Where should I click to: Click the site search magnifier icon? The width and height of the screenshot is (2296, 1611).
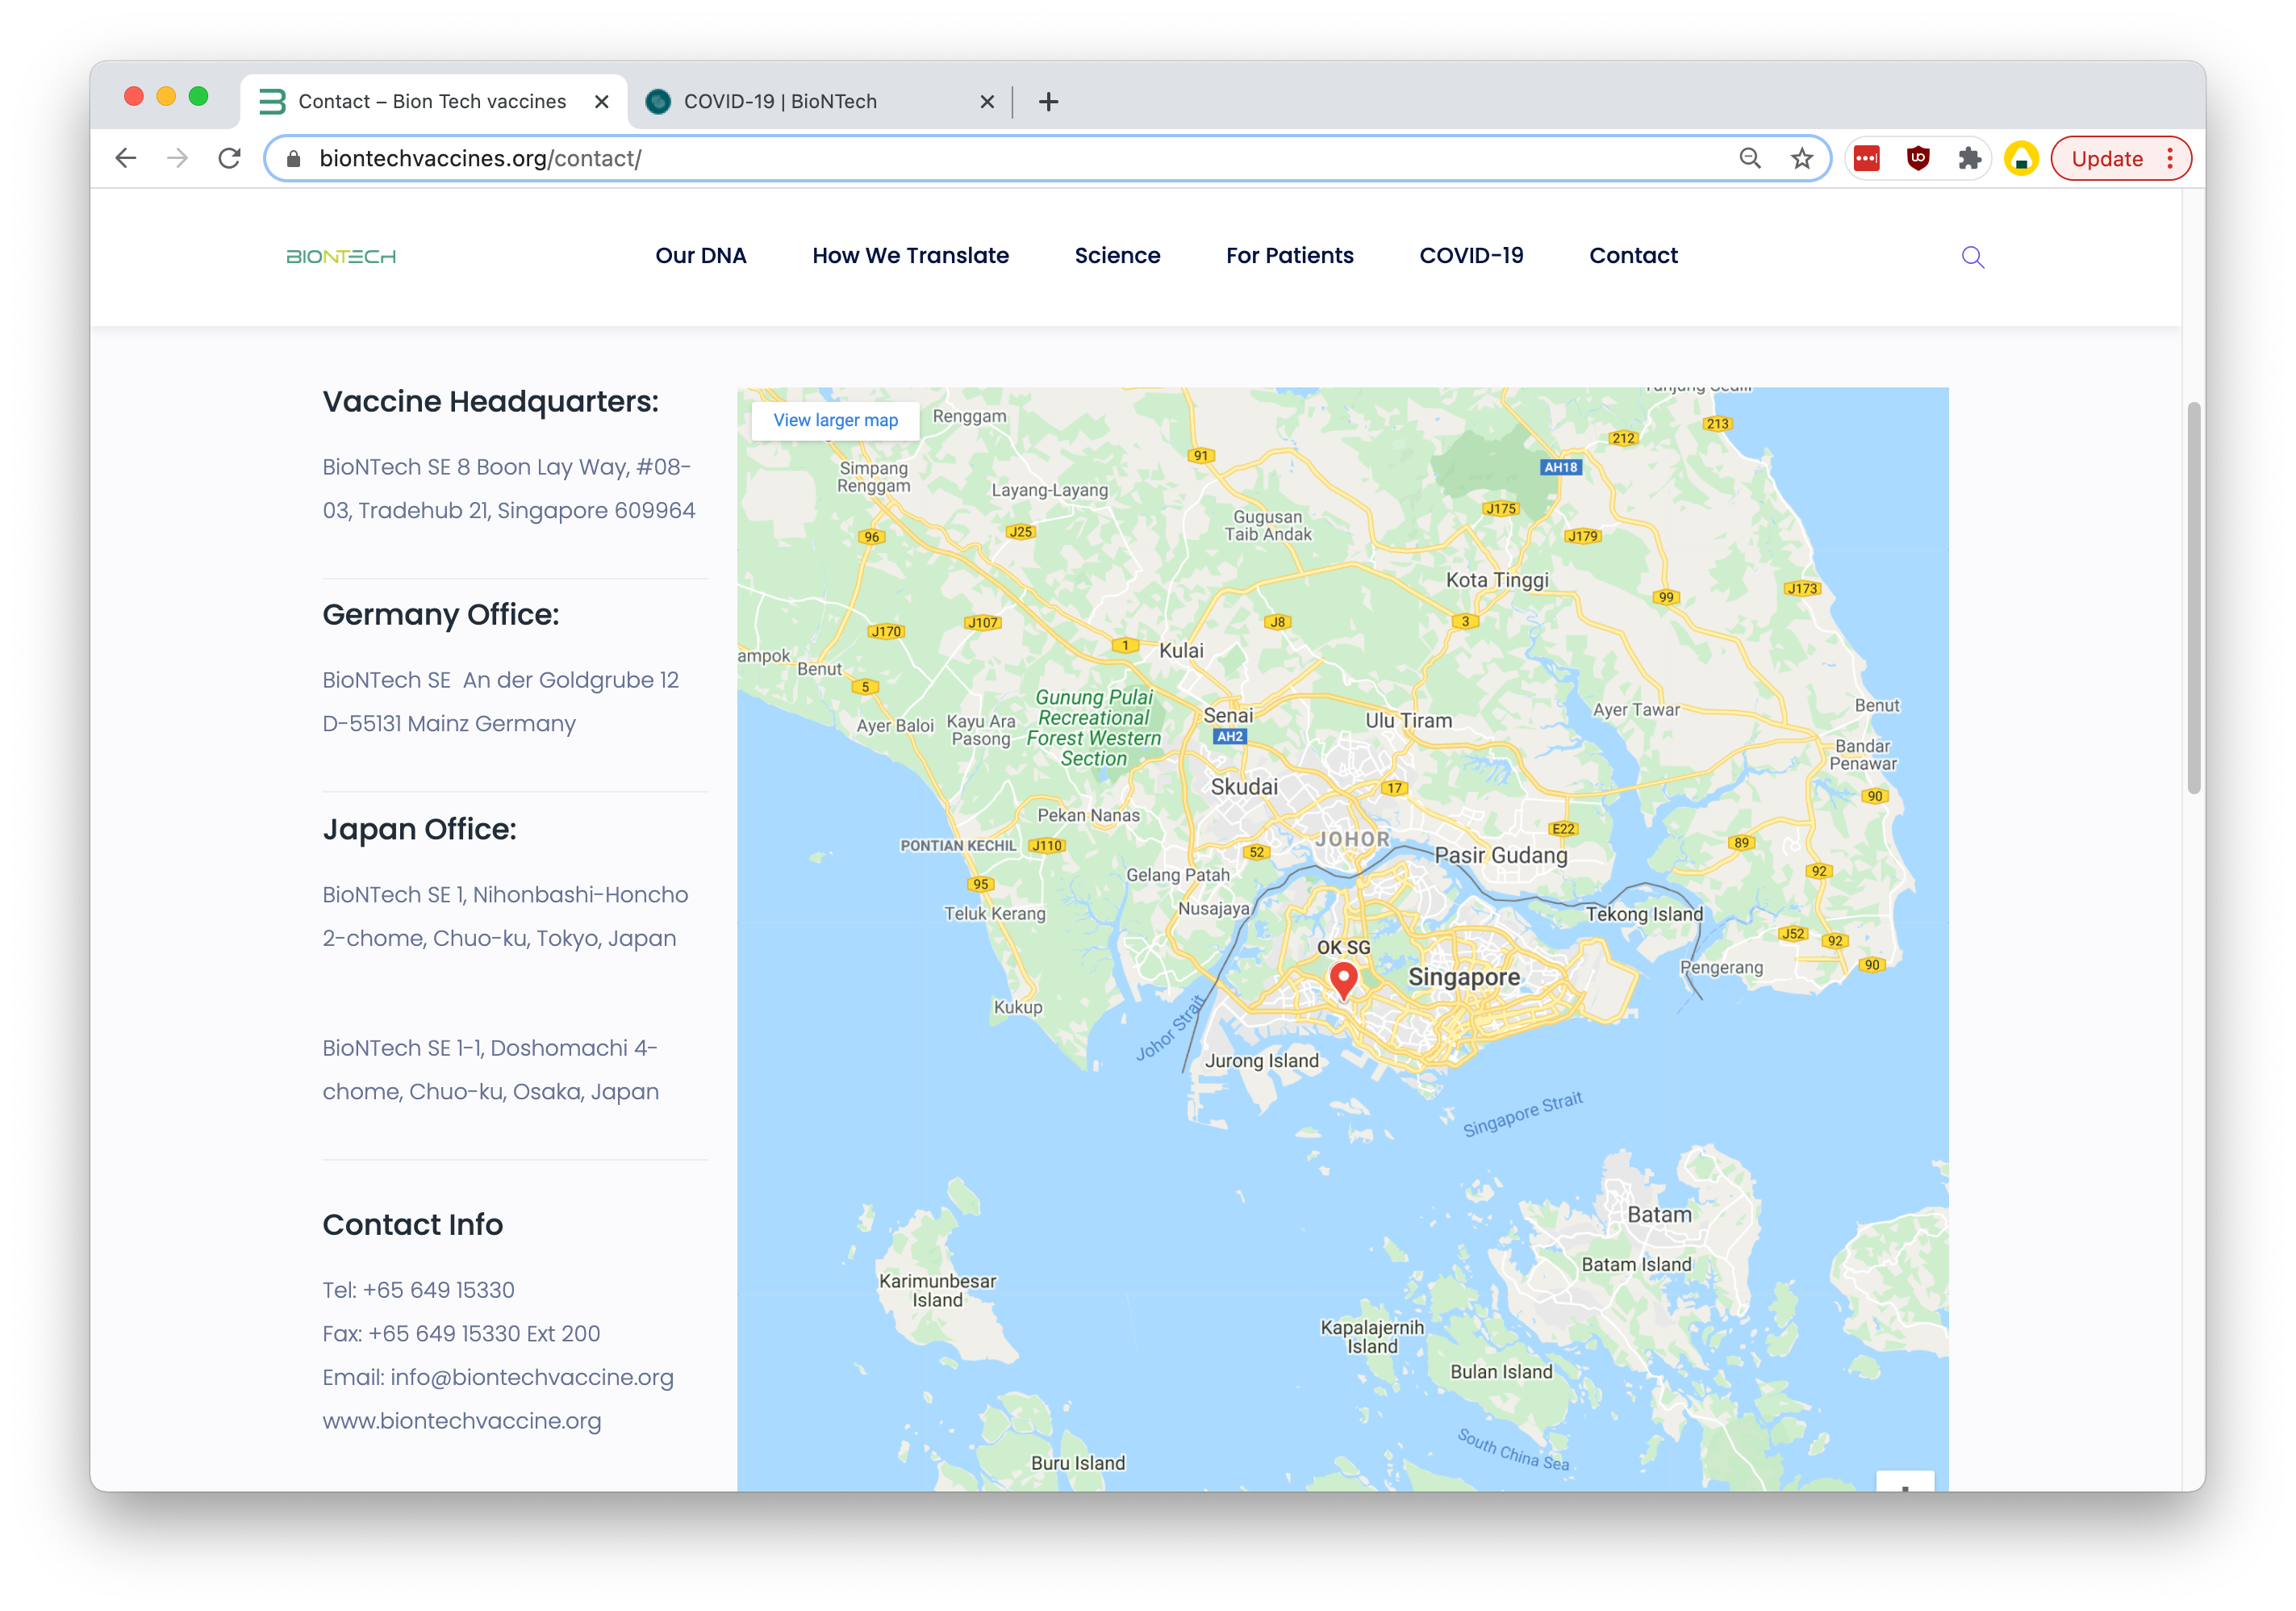[1972, 257]
